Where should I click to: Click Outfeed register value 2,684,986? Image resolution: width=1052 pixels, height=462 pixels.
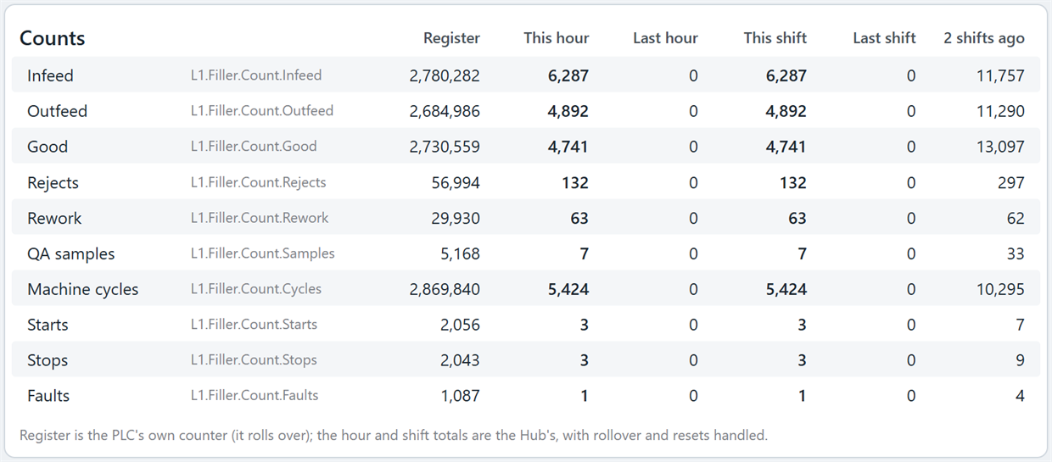(x=445, y=111)
